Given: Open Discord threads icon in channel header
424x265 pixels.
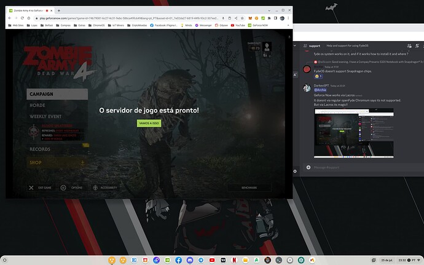Looking at the screenshot, I should click(409, 45).
